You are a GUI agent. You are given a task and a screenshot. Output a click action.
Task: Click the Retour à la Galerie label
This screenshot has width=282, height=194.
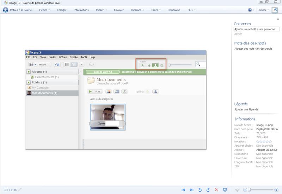click(x=21, y=10)
